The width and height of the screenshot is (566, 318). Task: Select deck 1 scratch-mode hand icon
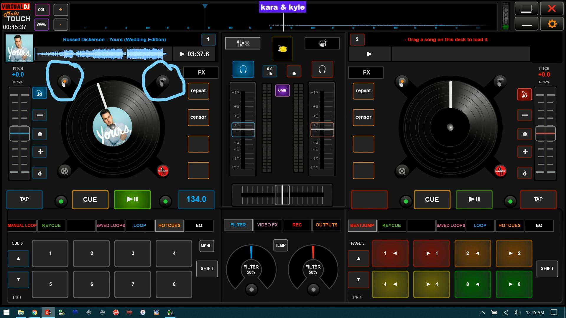point(162,82)
